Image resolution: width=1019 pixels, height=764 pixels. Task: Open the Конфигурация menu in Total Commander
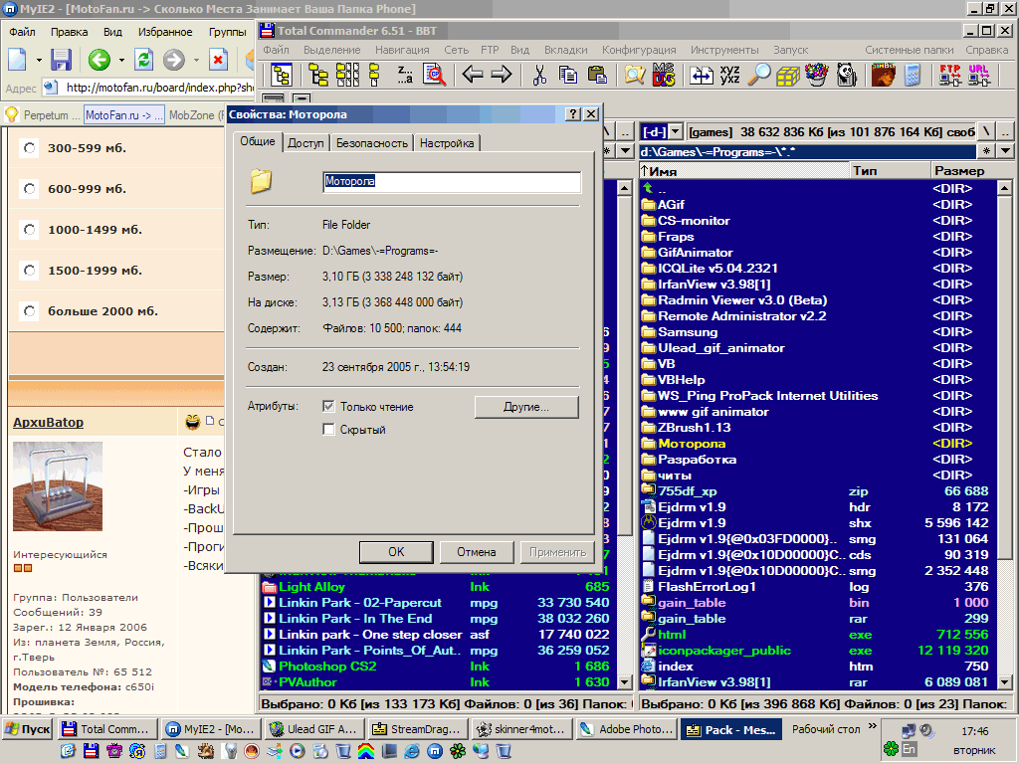pos(639,50)
